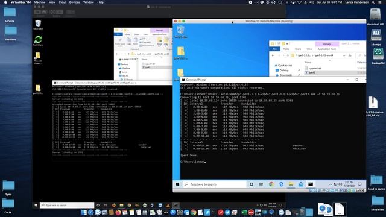Open the Servers folder on Mac desktop
Viewport: 386px width, 217px height.
(x=10, y=14)
